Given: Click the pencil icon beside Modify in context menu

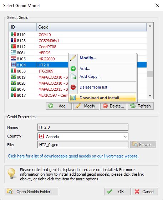Looking at the screenshot, I should (x=73, y=58).
